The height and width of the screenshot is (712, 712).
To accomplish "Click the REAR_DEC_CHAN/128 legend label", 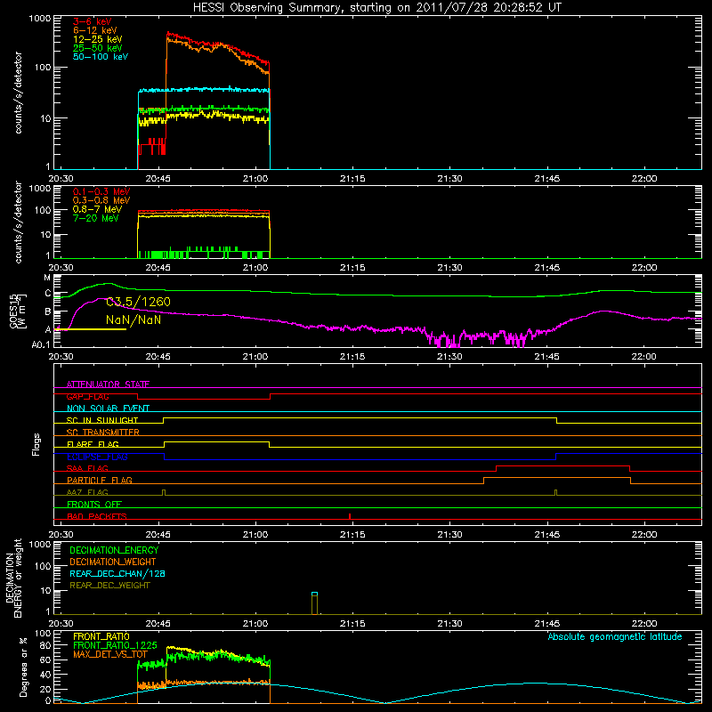I will tap(117, 573).
